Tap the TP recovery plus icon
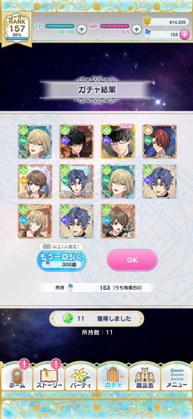 pyautogui.click(x=82, y=29)
